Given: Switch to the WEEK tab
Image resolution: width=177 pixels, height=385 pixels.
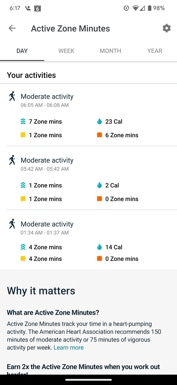Looking at the screenshot, I should 66,51.
